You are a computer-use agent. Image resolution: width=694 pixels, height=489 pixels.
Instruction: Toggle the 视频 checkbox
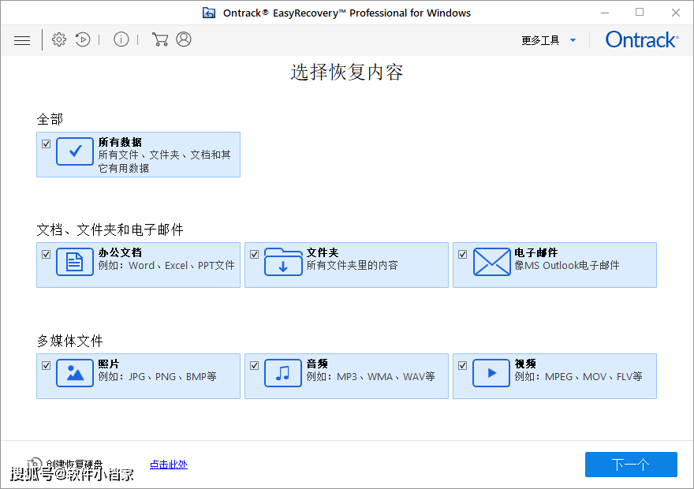click(462, 365)
